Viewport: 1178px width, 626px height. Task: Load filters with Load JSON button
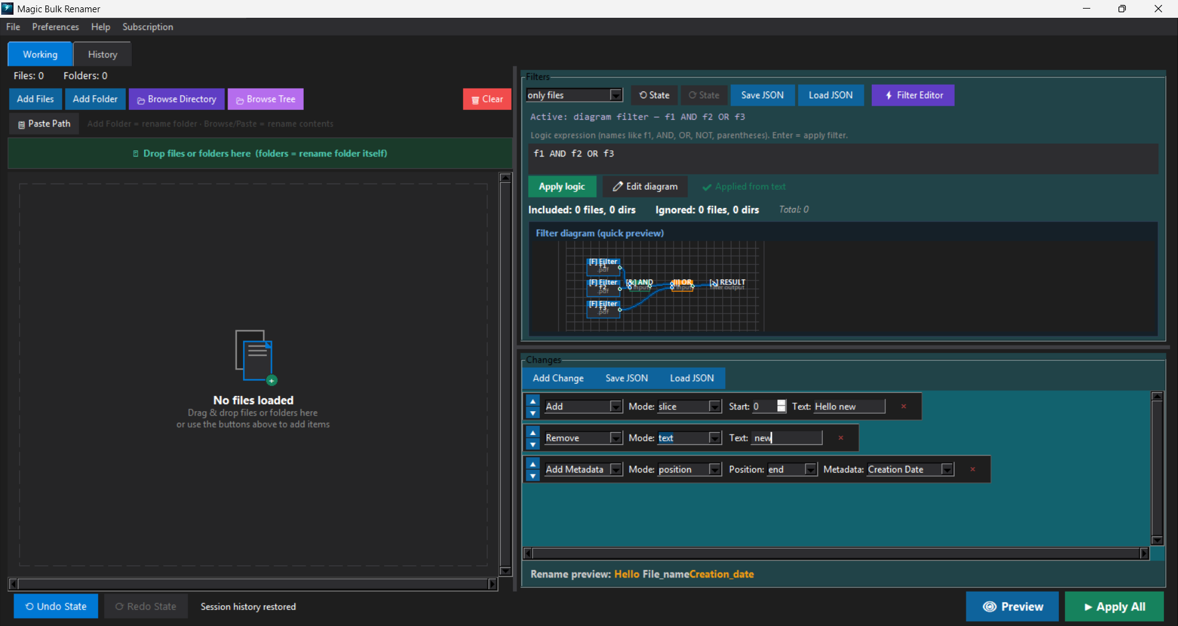click(831, 95)
